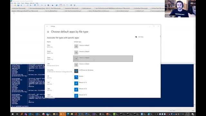Click the Redo arrow in ISE toolbar

[x=38, y=5]
